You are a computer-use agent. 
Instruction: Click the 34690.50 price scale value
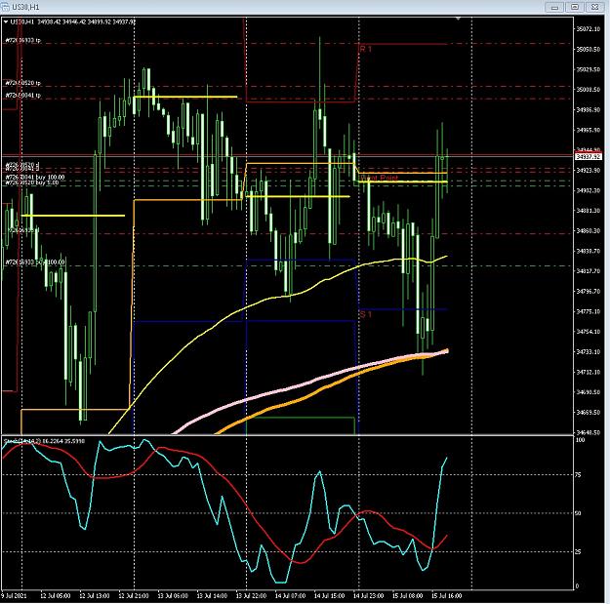[x=588, y=392]
